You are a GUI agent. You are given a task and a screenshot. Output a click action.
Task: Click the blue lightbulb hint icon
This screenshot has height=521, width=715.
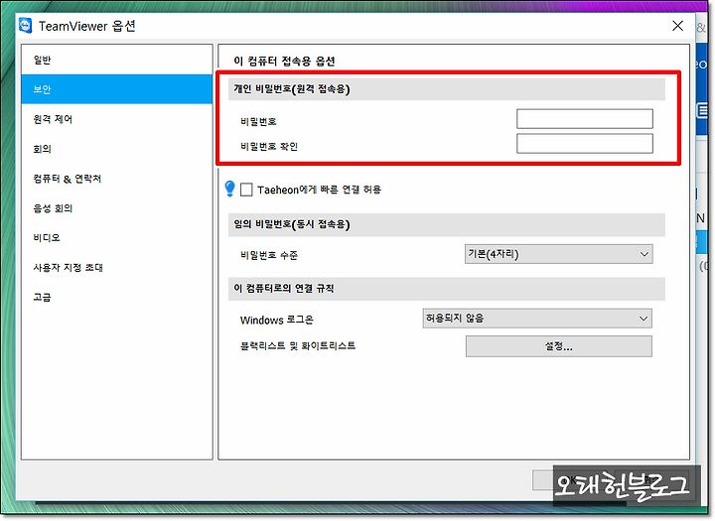(229, 189)
